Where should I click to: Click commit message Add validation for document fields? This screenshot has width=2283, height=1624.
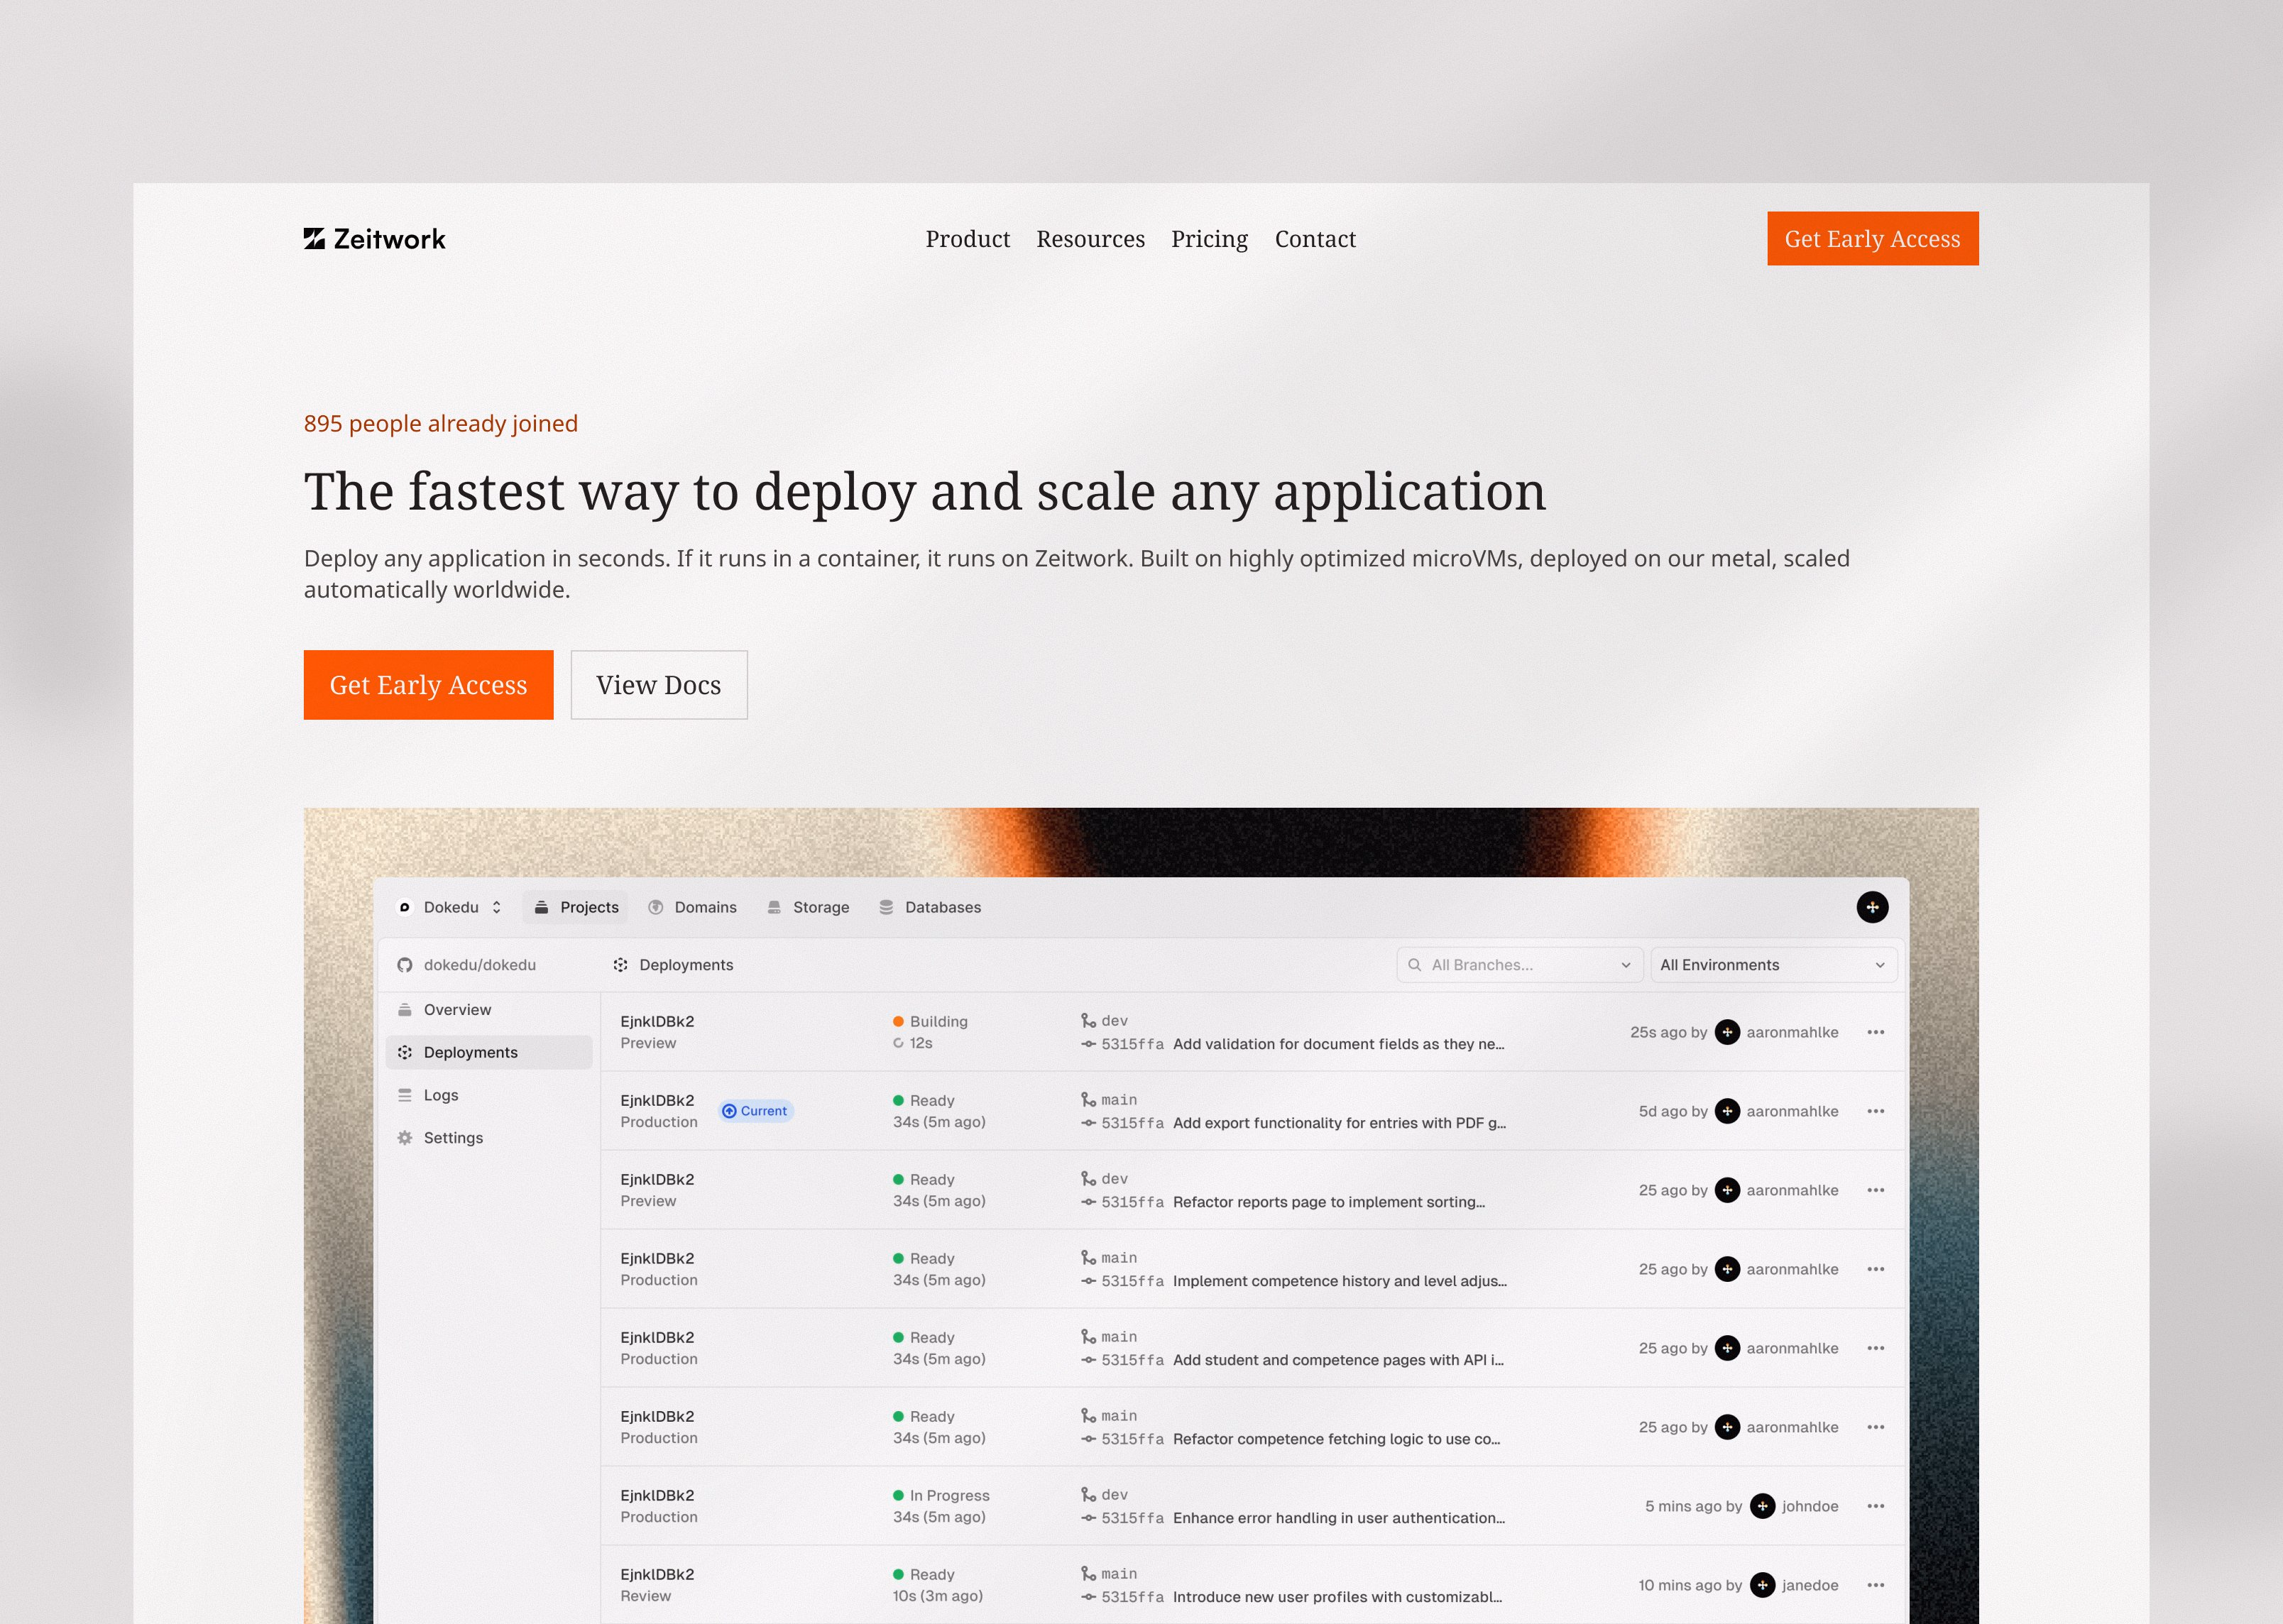[x=1339, y=1044]
